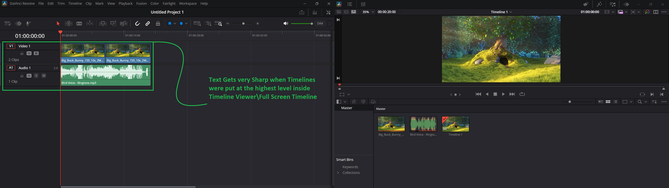Click the V1 track destination button
The height and width of the screenshot is (188, 669).
coord(11,46)
